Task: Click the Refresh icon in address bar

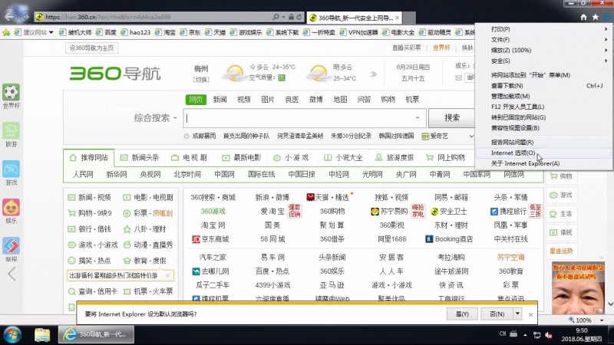Action: pyautogui.click(x=299, y=17)
